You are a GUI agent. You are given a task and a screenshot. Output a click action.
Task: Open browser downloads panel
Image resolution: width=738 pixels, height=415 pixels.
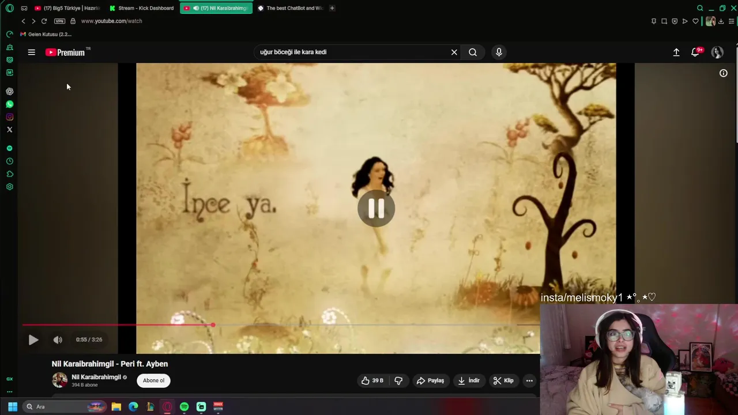tap(721, 21)
